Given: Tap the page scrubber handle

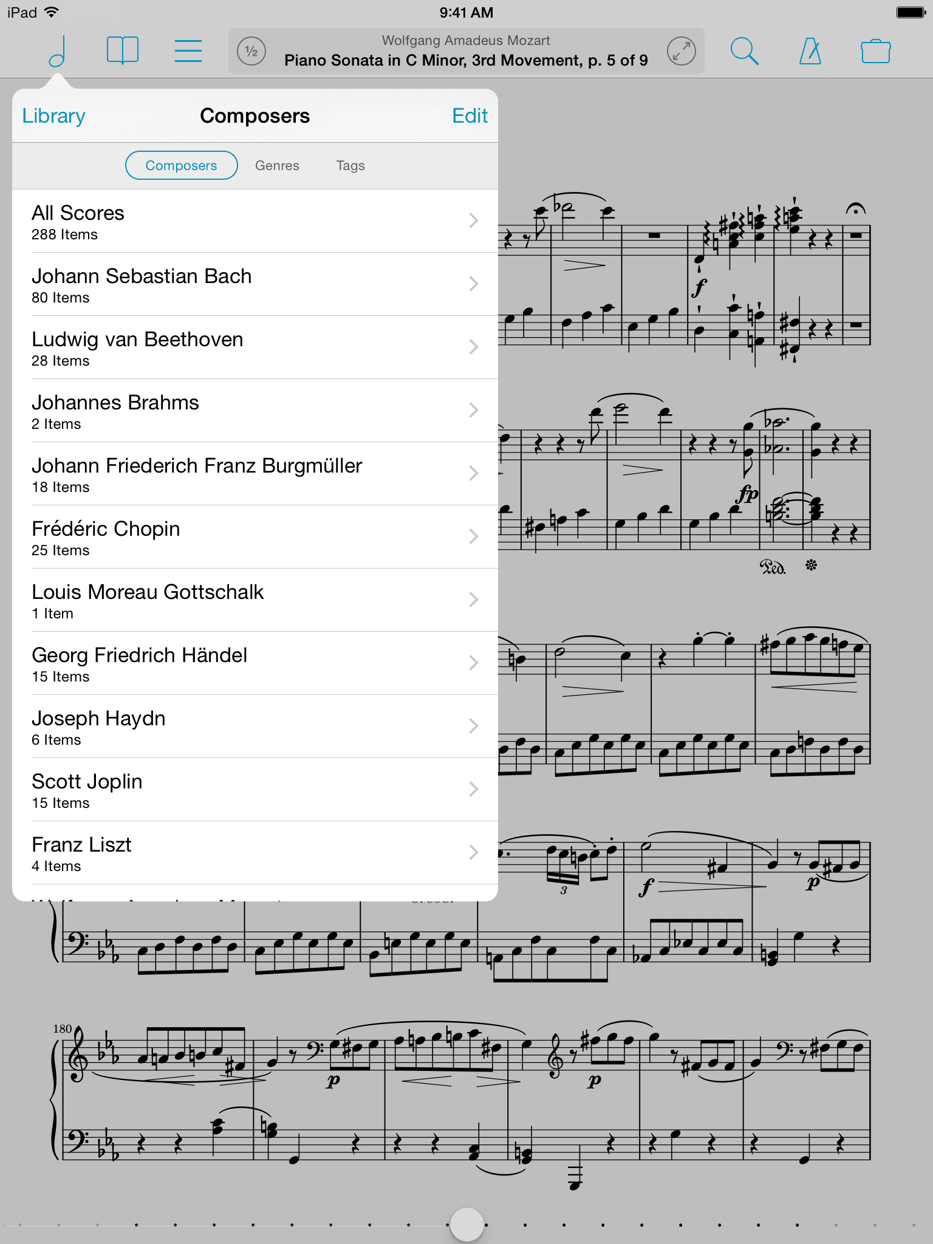Looking at the screenshot, I should 466,1224.
